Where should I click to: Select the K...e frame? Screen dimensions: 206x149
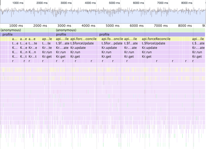pyautogui.click(x=23, y=48)
